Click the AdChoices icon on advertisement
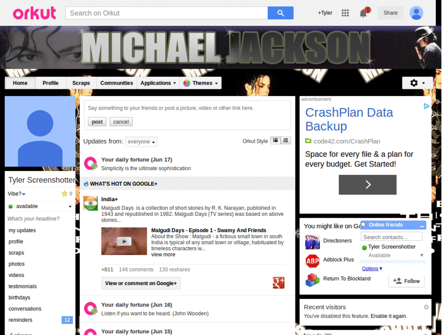Image resolution: width=447 pixels, height=335 pixels. 426,106
